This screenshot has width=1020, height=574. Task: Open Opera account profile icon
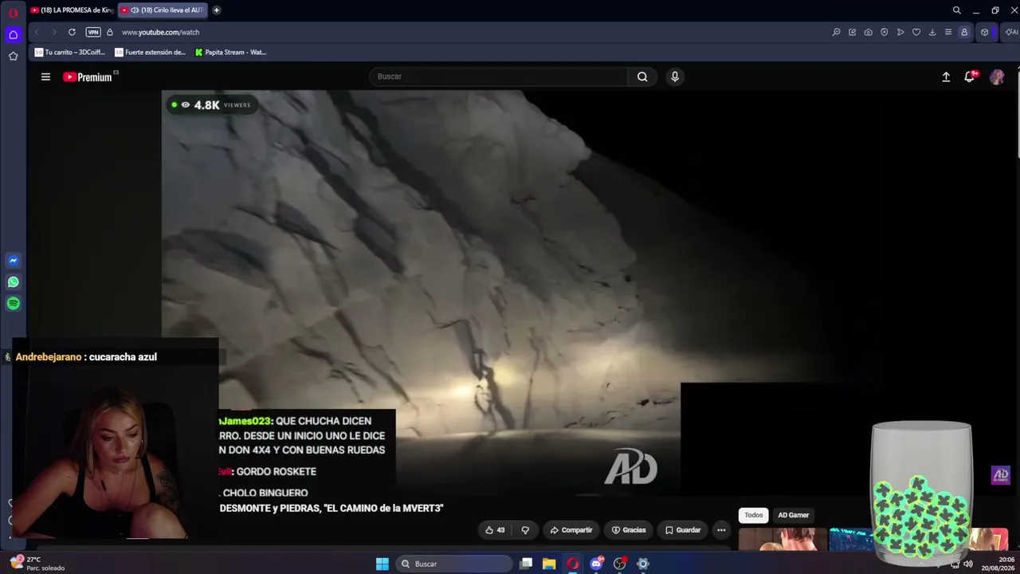coord(964,32)
